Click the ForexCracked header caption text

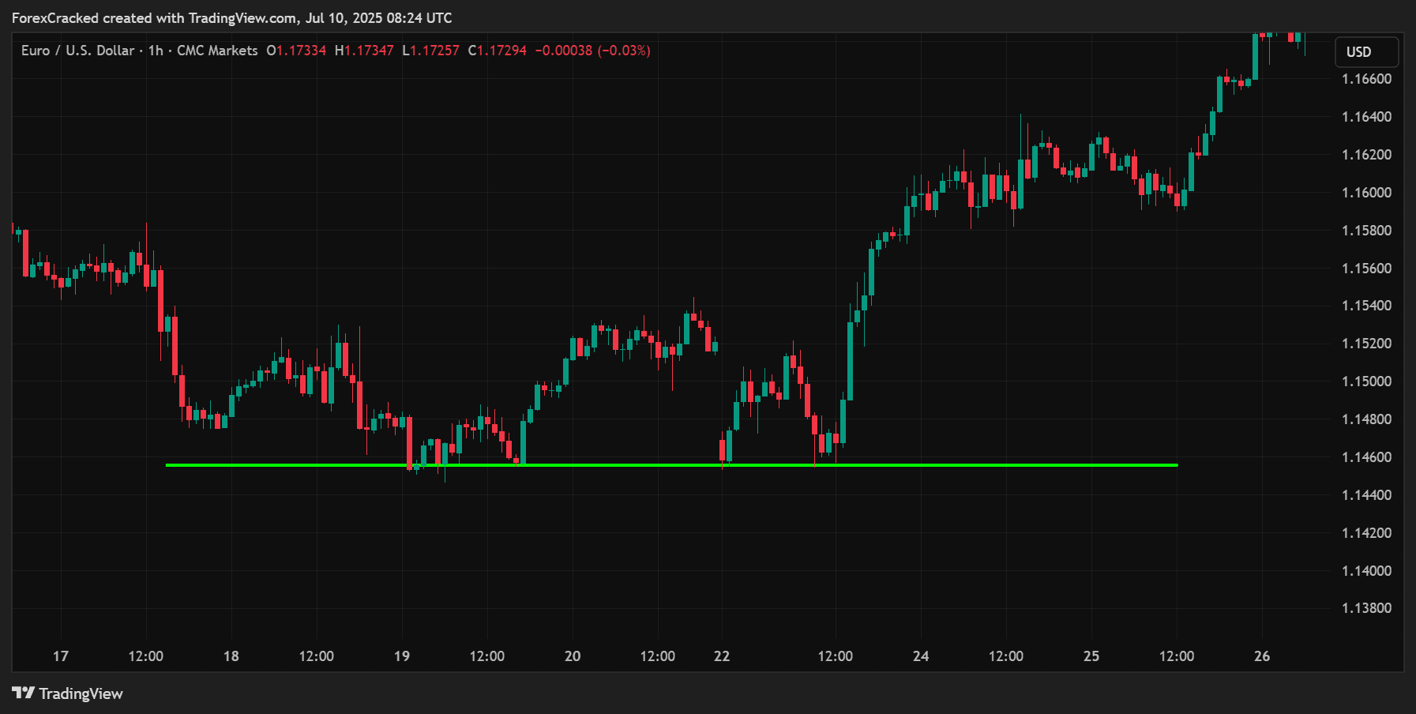(231, 17)
